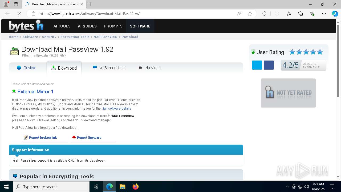
Task: Switch to the Review tab
Action: click(26, 68)
